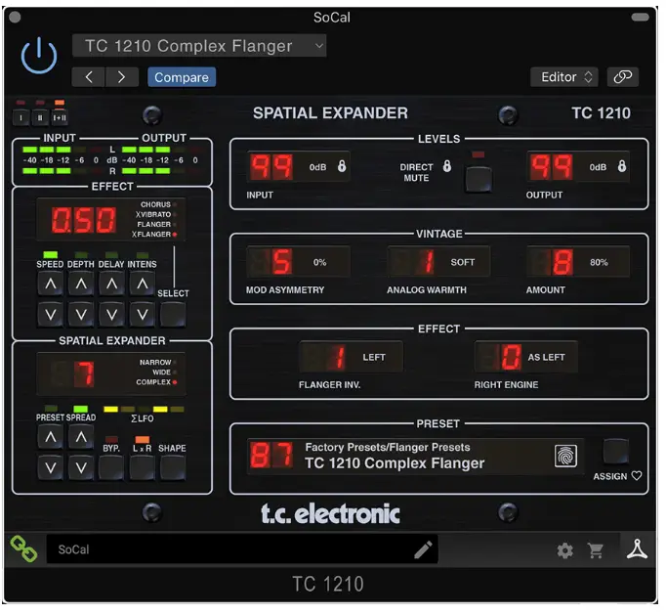
Task: Decrease DEPTH with down arrow
Action: coord(81,315)
